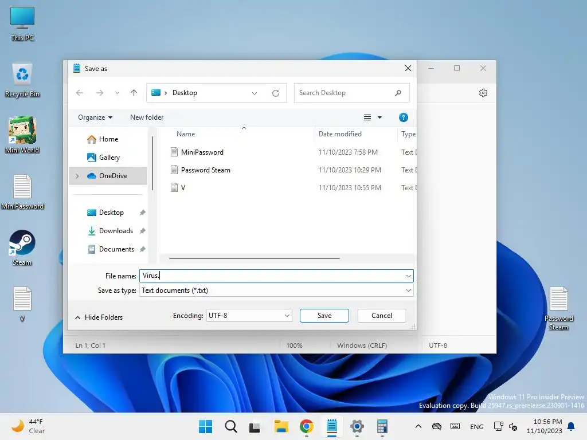Sort by Name column header
The image size is (587, 440).
click(x=186, y=134)
